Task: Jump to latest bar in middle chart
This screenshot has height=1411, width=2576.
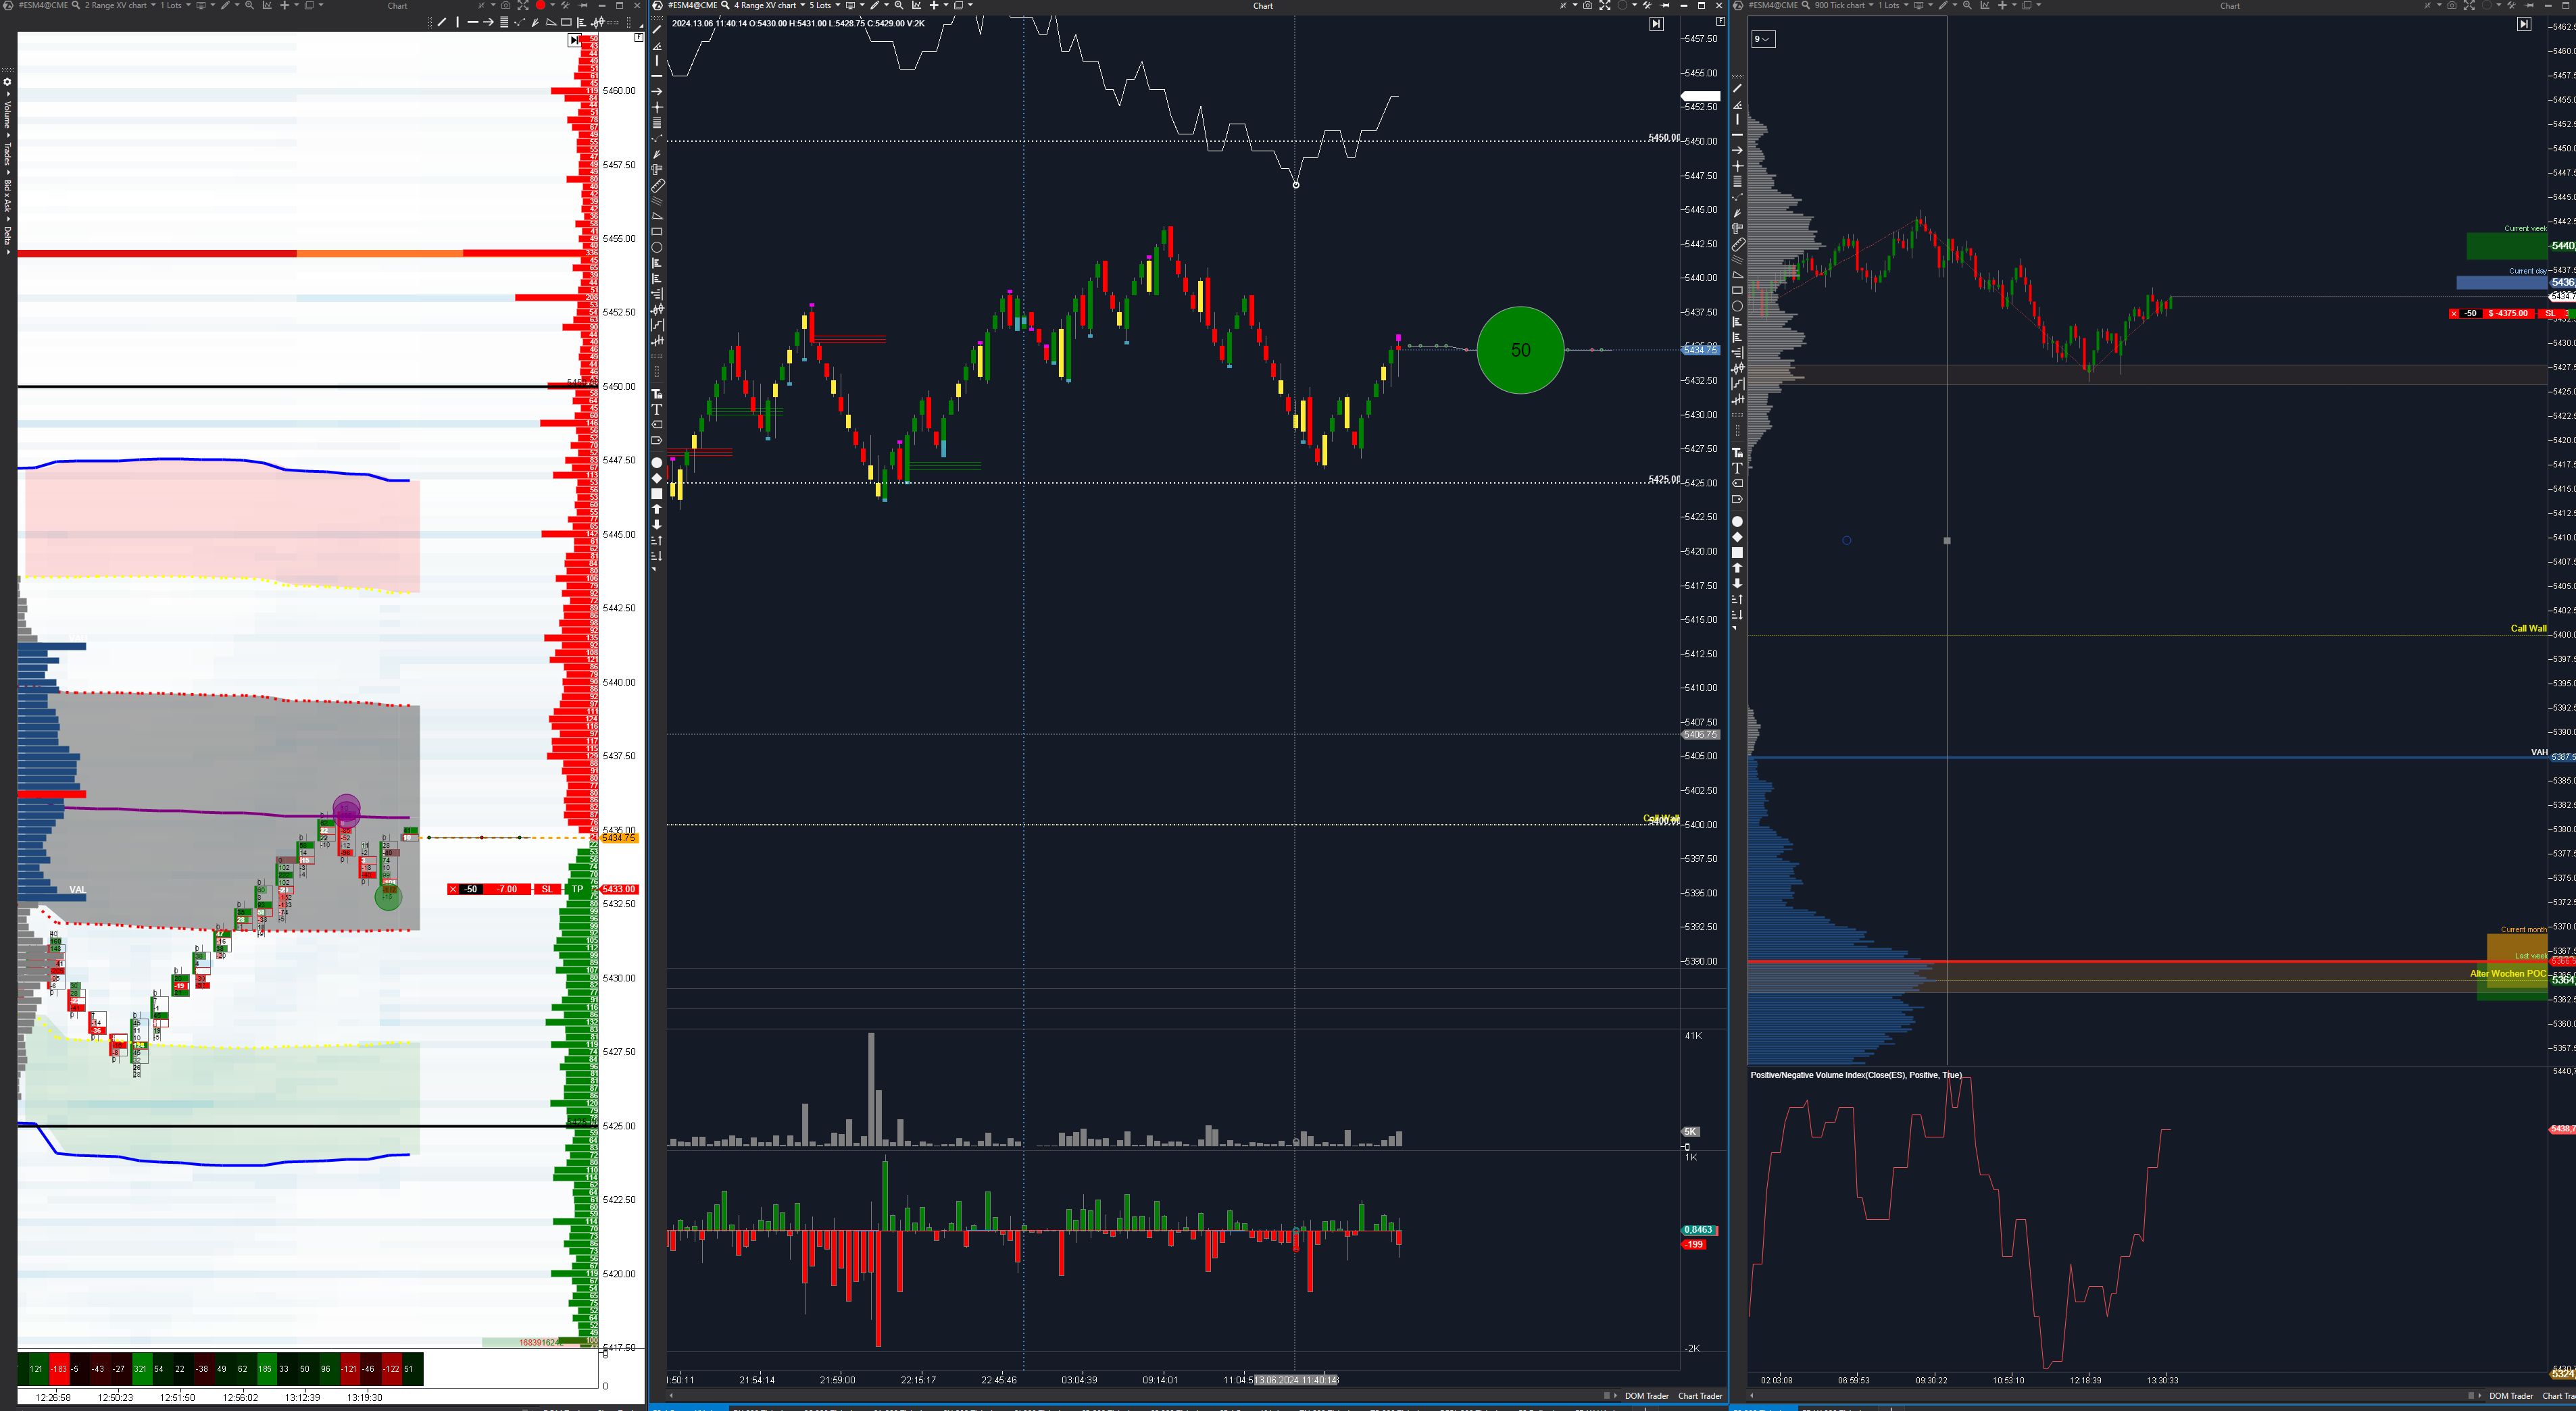Action: pyautogui.click(x=1656, y=24)
